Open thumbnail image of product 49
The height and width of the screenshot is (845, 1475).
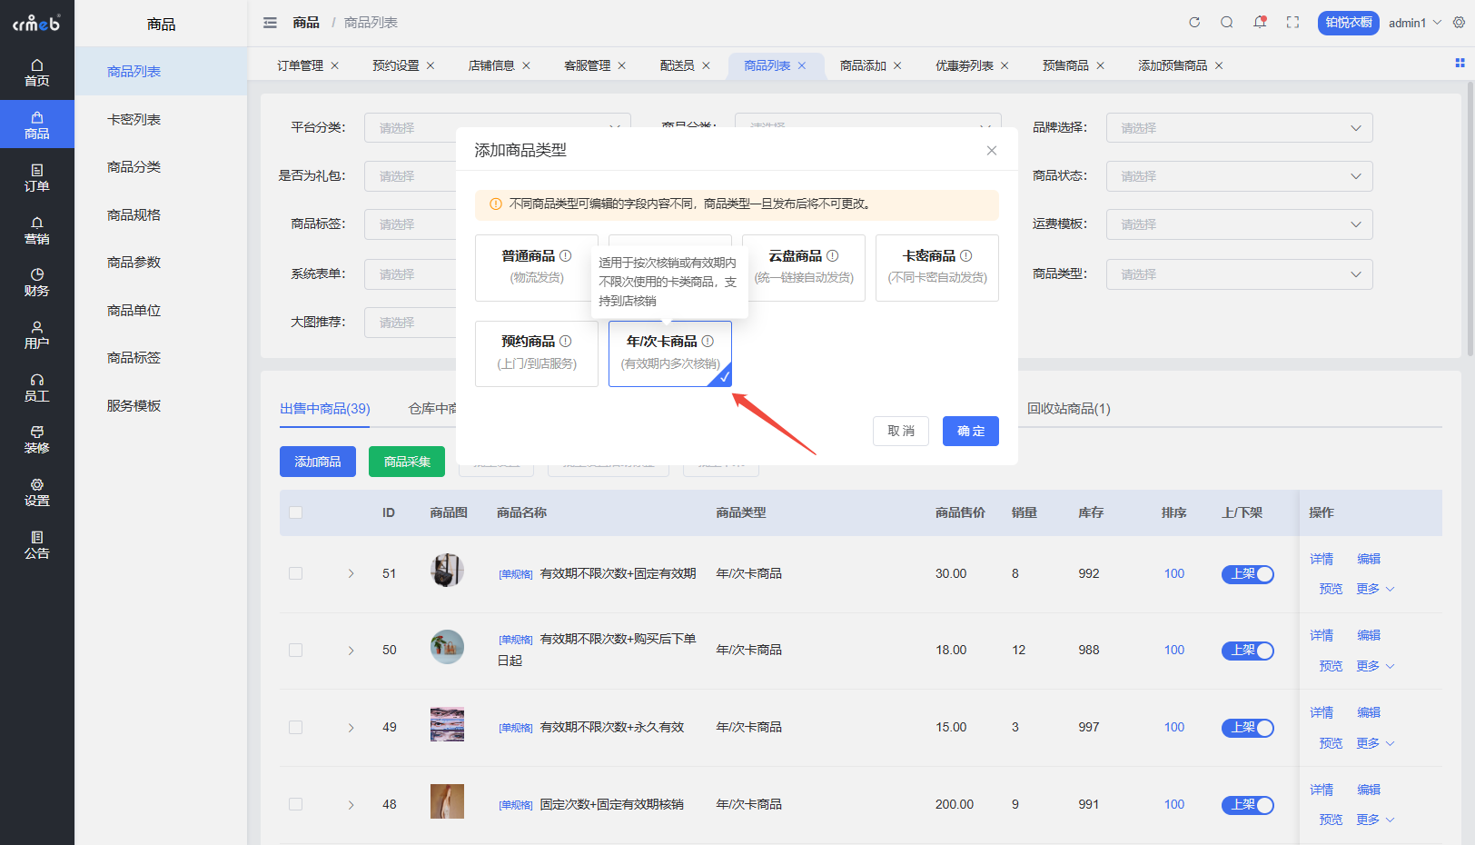(447, 724)
